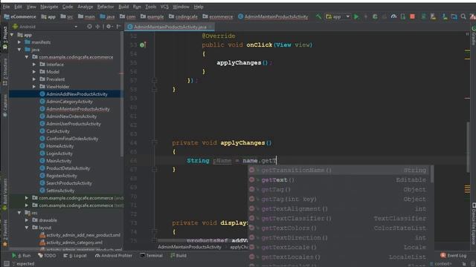Screen dimensions: 476x267
Task: Select activity_admin_category.xml layout file
Action: tap(74, 243)
